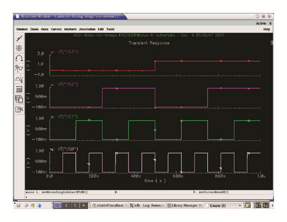Click the stacked documents icon in sidebar
287x222 pixels.
(19, 99)
